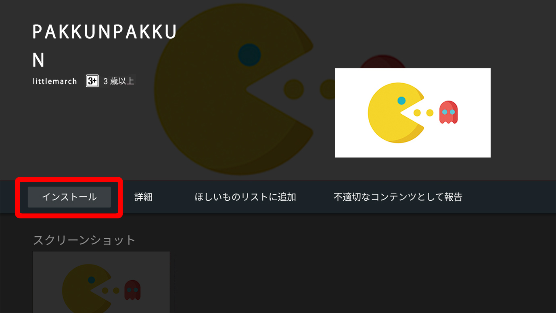Click the red ghost in the app artwork
This screenshot has height=313, width=556.
[x=448, y=112]
